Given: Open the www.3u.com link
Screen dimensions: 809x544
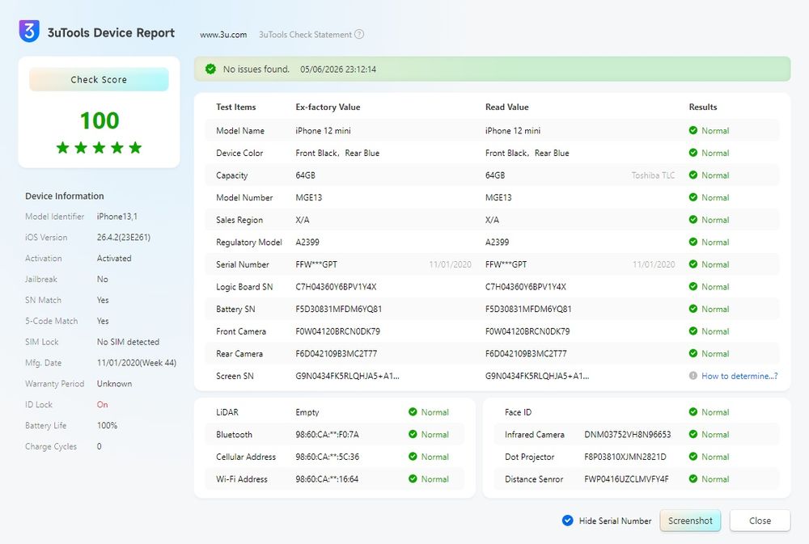Looking at the screenshot, I should (223, 35).
